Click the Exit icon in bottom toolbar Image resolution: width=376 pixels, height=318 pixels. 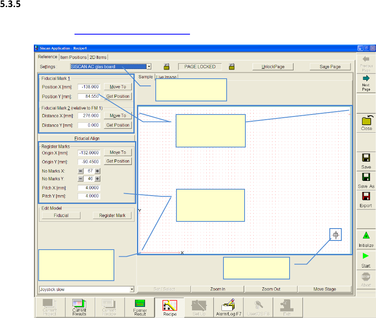[x=287, y=308]
